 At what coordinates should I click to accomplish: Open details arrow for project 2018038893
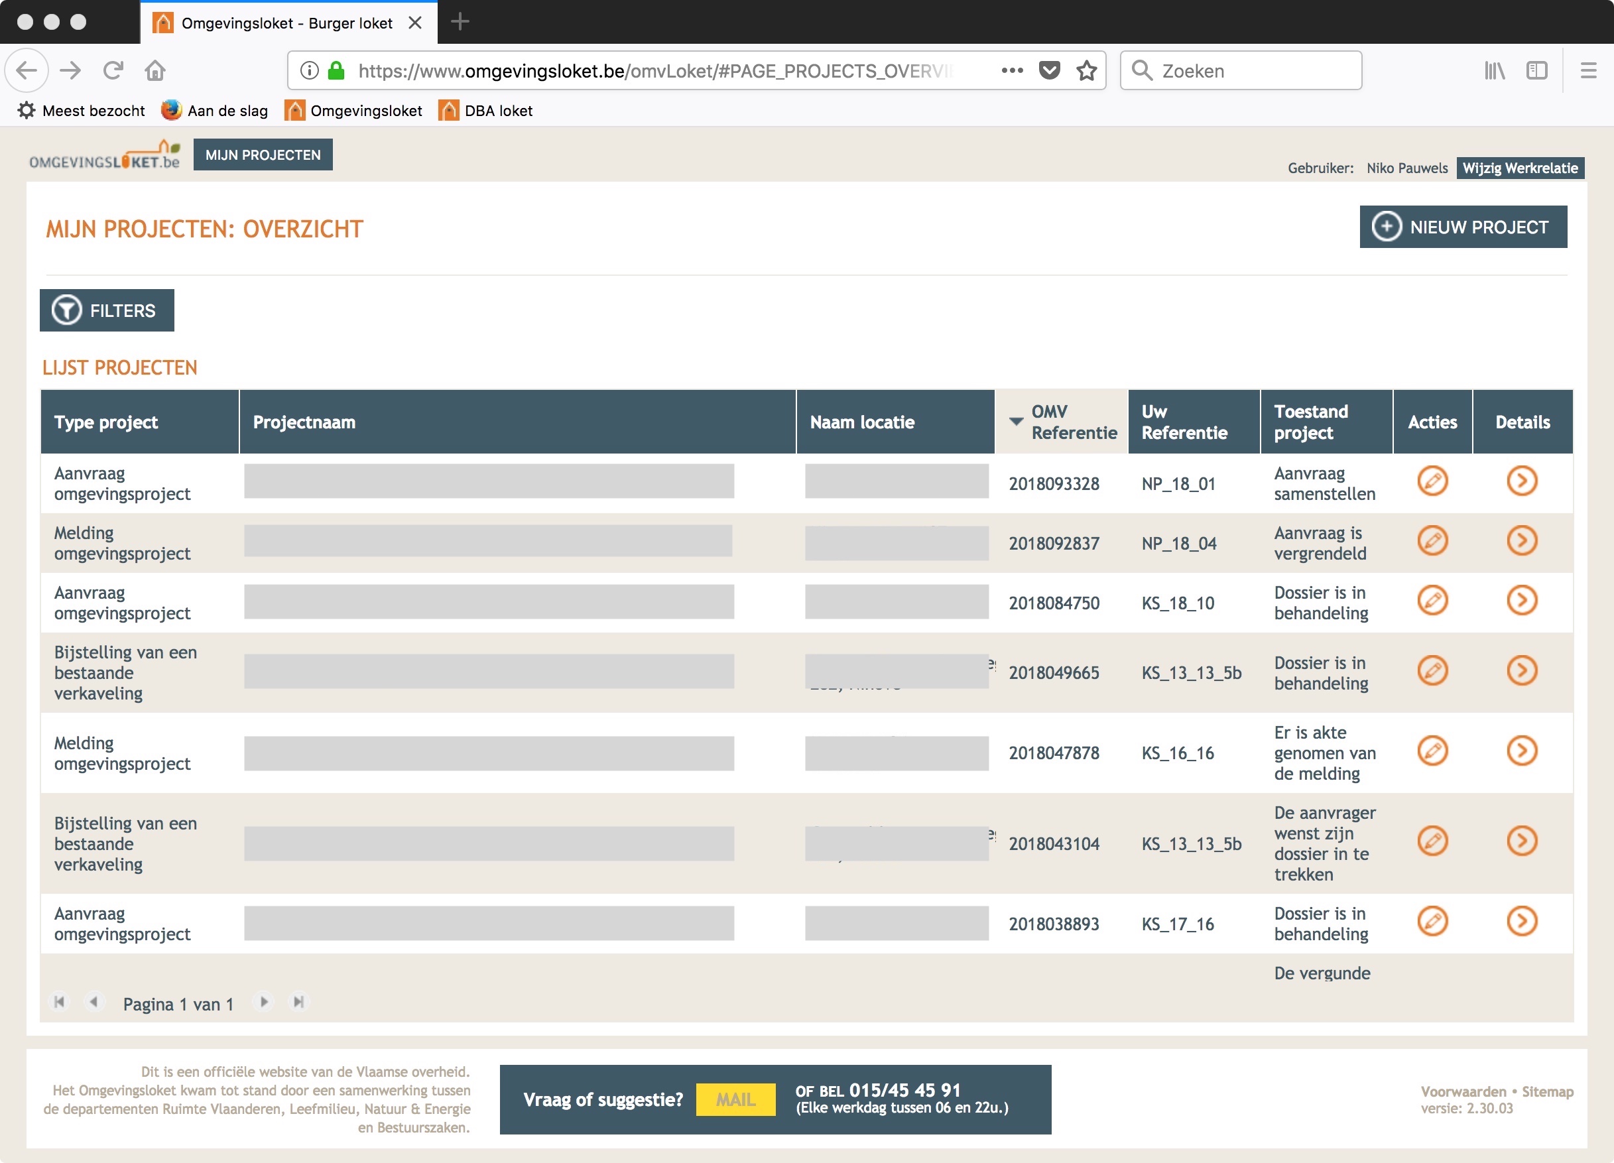1521,922
